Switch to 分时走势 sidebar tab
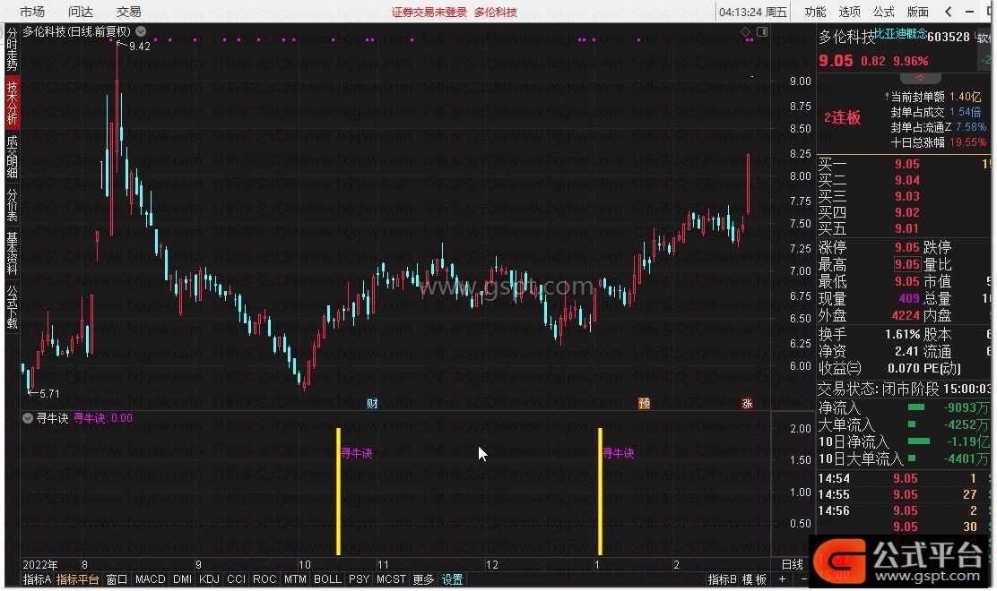 pyautogui.click(x=12, y=49)
